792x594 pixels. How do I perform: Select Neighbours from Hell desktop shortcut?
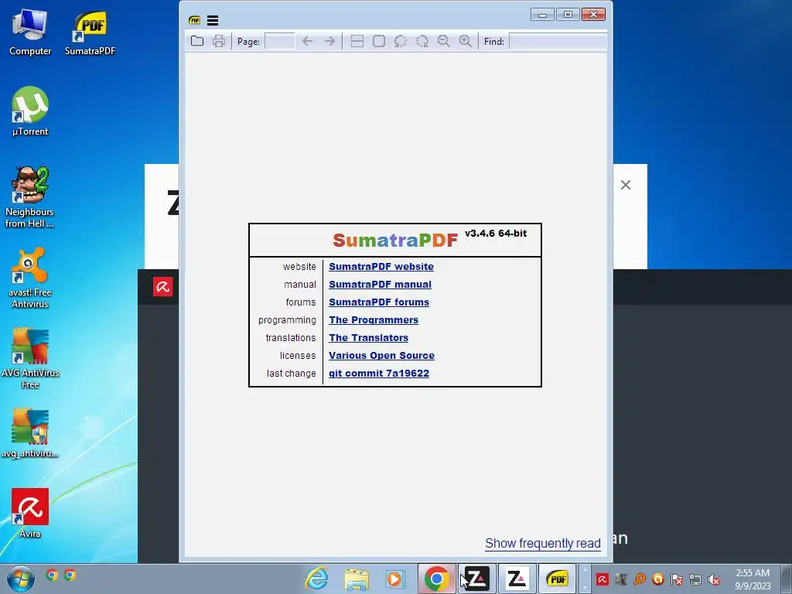coord(29,197)
